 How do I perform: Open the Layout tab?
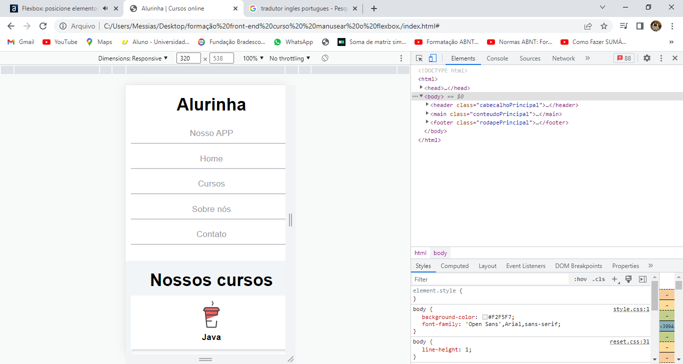(x=487, y=266)
